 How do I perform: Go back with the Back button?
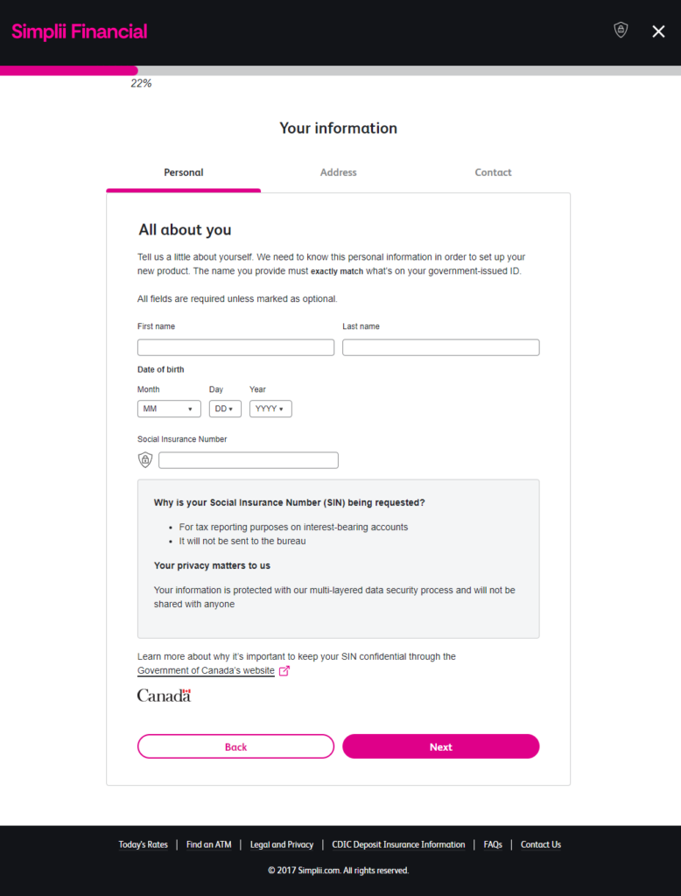(x=235, y=746)
